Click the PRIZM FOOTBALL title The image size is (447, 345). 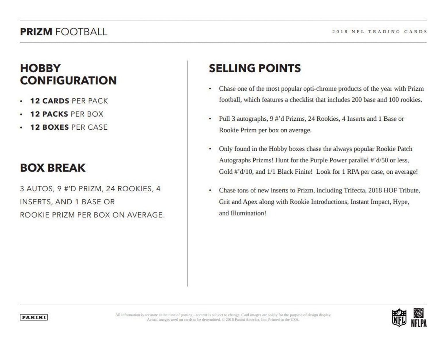point(64,32)
